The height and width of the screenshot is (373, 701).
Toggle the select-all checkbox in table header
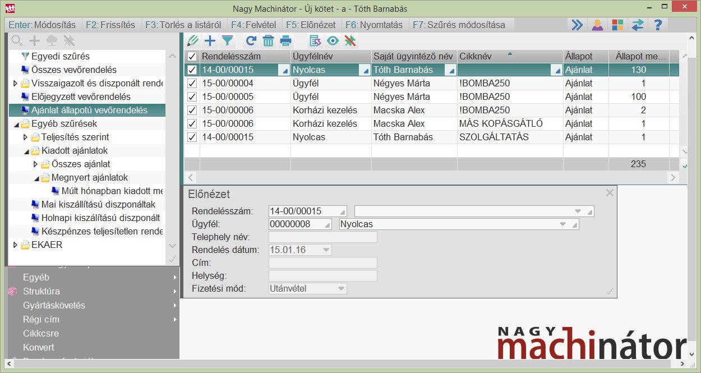tap(192, 57)
